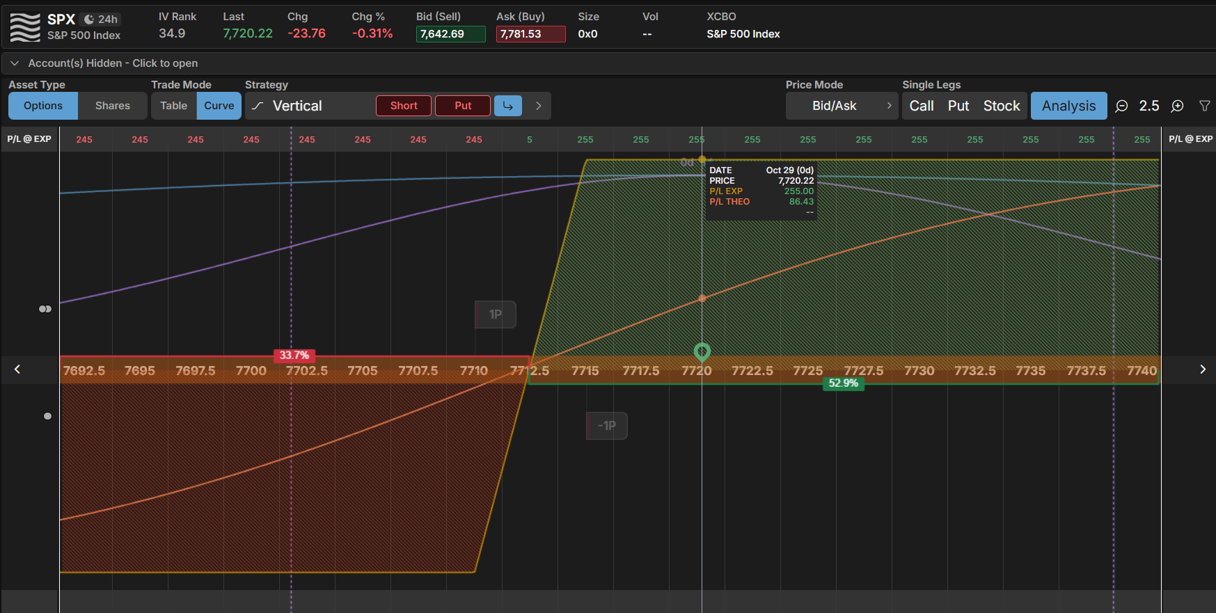Click the chevron next to the swap button
The width and height of the screenshot is (1216, 613).
(538, 106)
